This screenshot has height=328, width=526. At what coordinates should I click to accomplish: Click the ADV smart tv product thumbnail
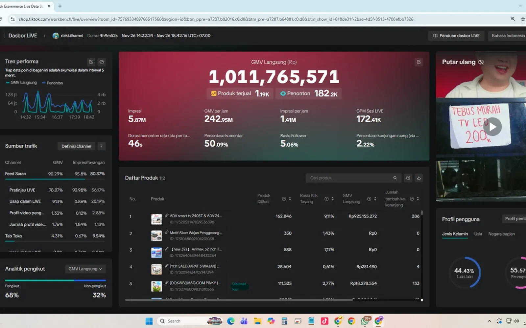[x=156, y=219]
